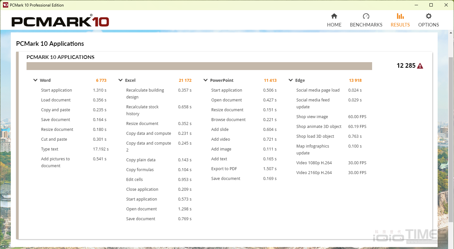Click the 60.19 FPS value

[357, 127]
